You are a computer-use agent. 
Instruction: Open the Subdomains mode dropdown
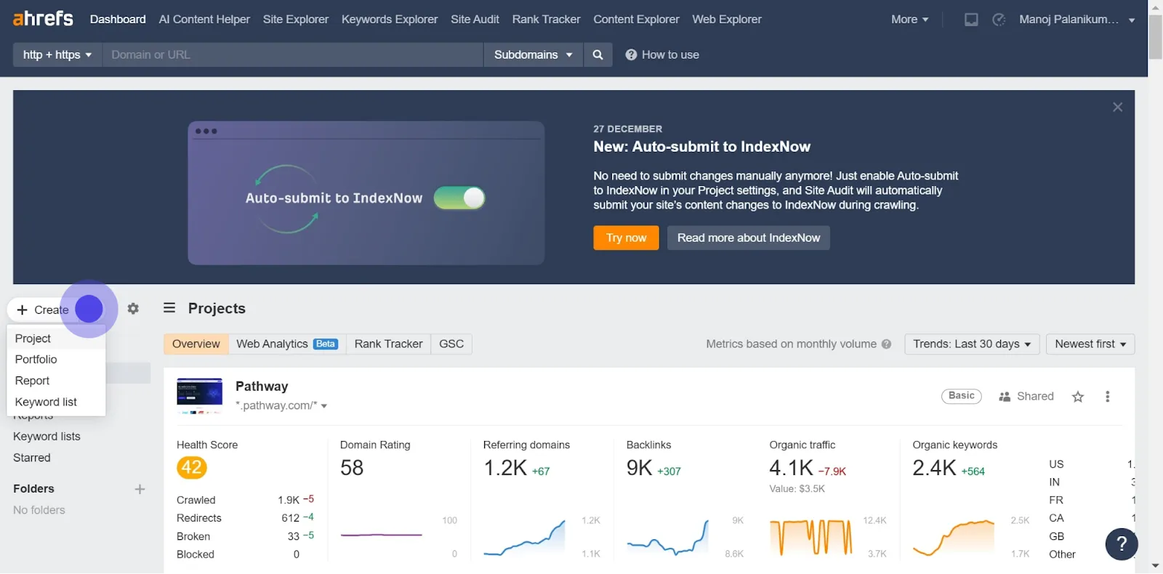[534, 54]
